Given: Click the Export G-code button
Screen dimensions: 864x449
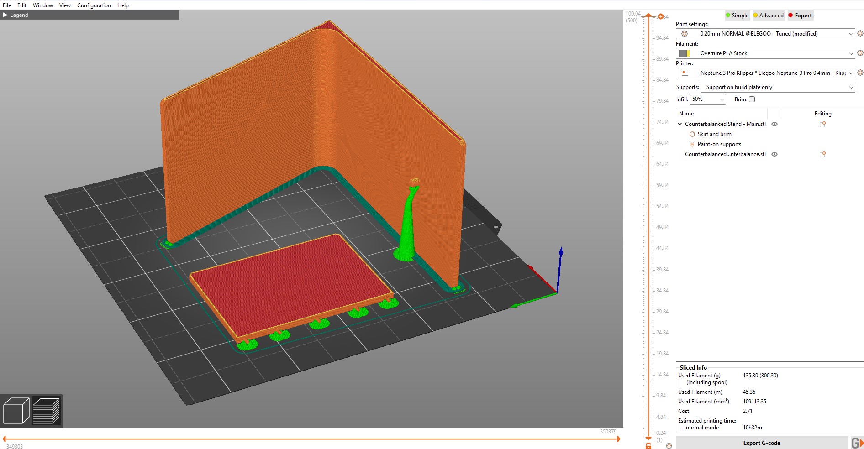Looking at the screenshot, I should [761, 443].
